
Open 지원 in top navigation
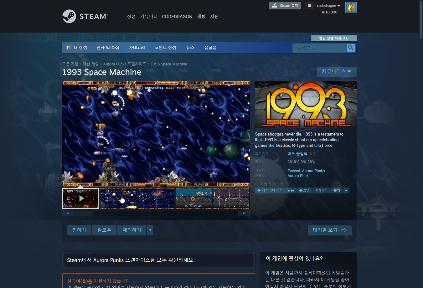214,16
